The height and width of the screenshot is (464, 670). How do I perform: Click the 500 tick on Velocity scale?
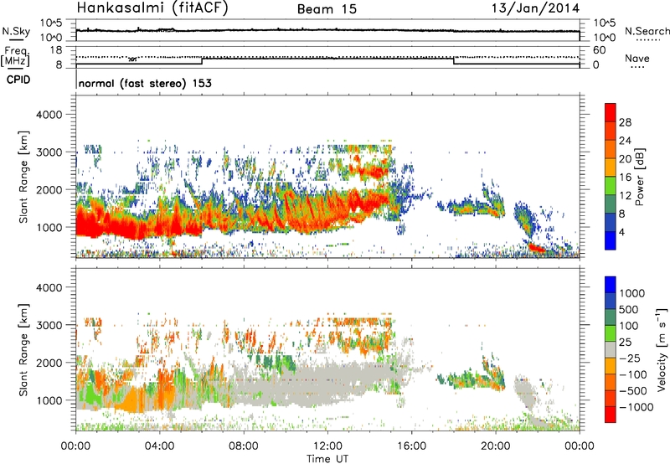point(628,309)
